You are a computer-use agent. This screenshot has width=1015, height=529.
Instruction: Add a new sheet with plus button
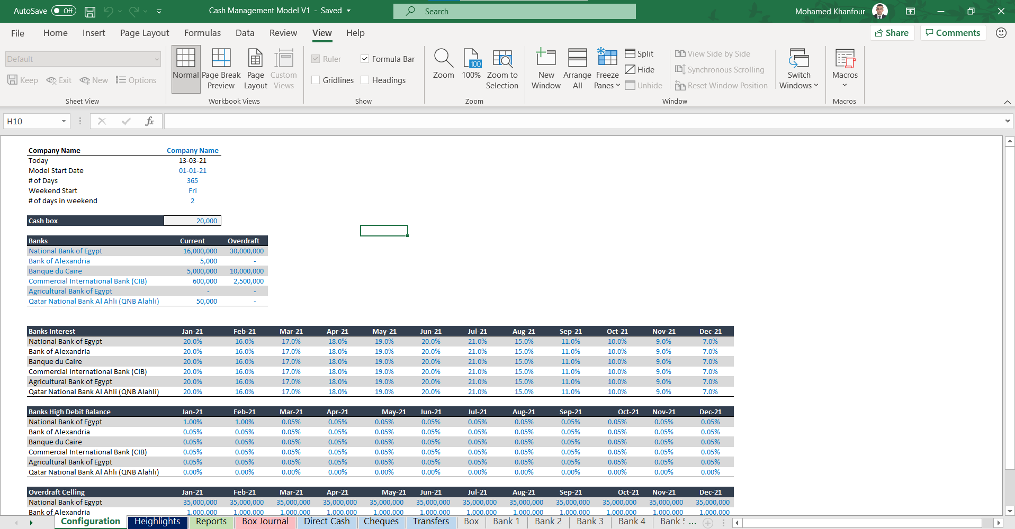pos(707,523)
